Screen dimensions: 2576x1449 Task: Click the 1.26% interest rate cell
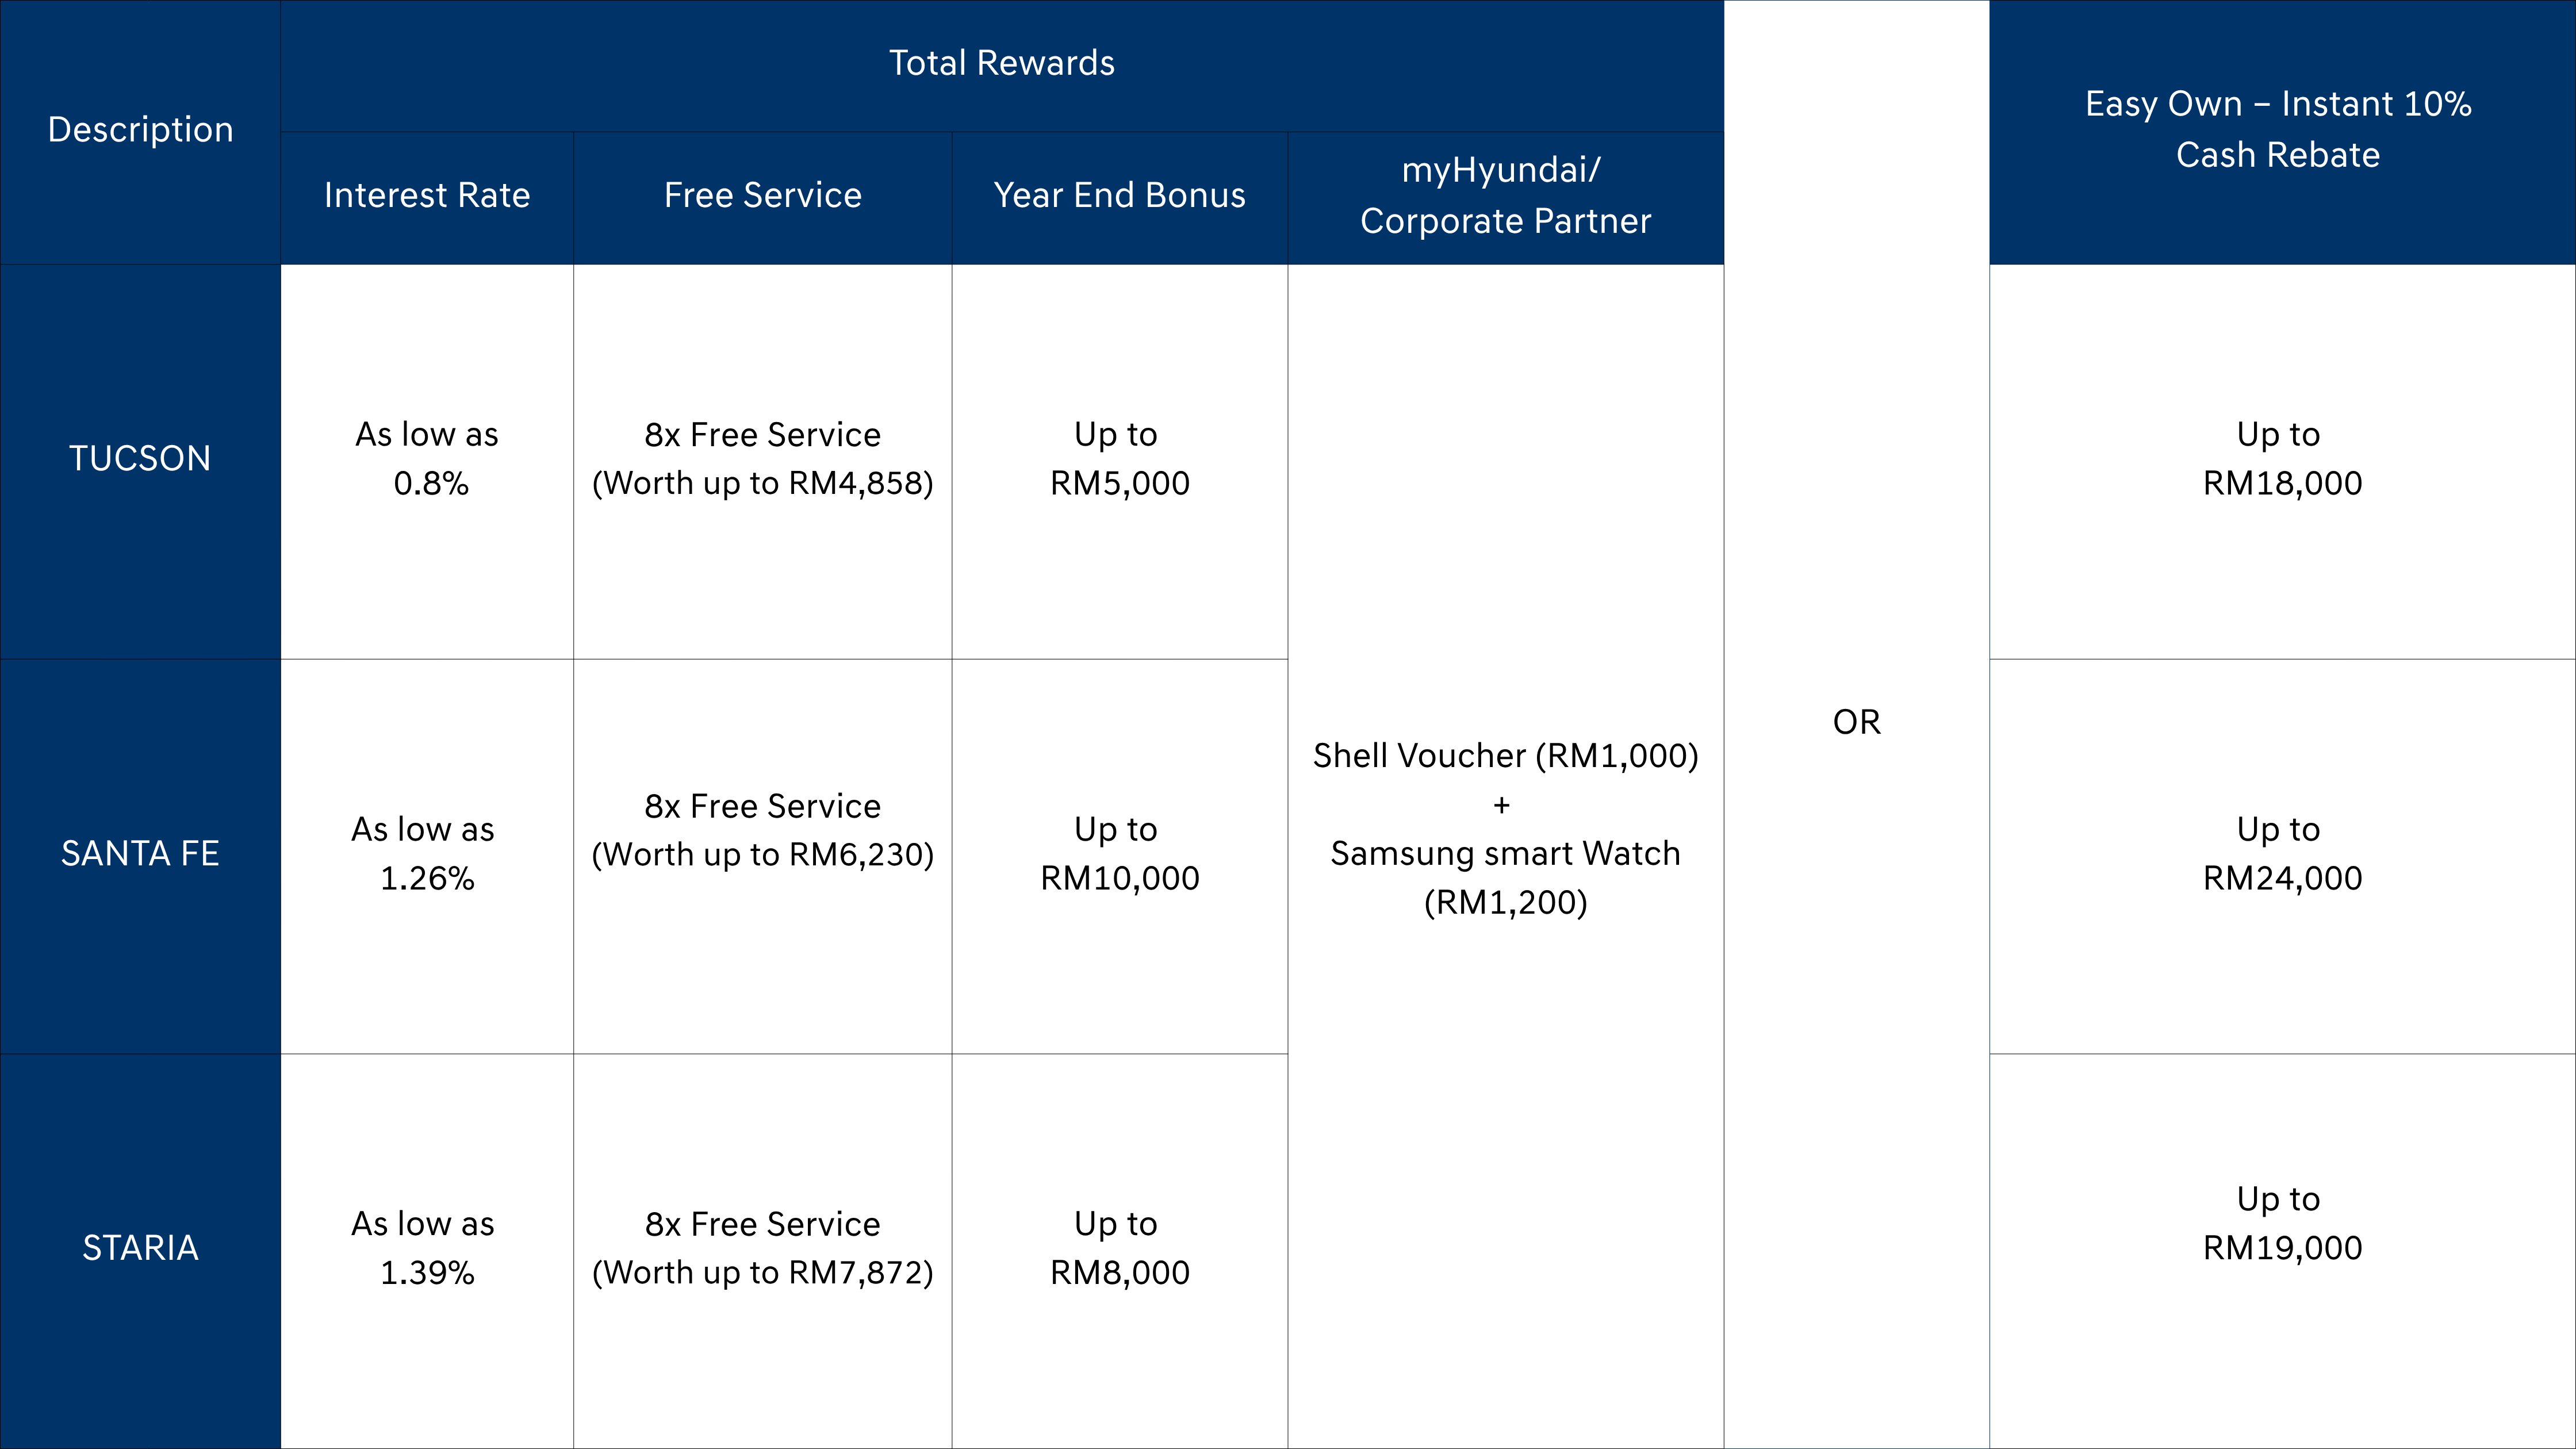coord(427,854)
